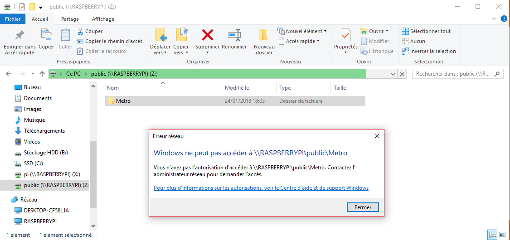This screenshot has height=240, width=510.
Task: Click the Modifier ribbon button
Action: [375, 41]
